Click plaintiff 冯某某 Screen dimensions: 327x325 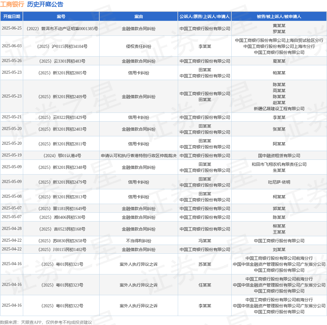point(205,241)
